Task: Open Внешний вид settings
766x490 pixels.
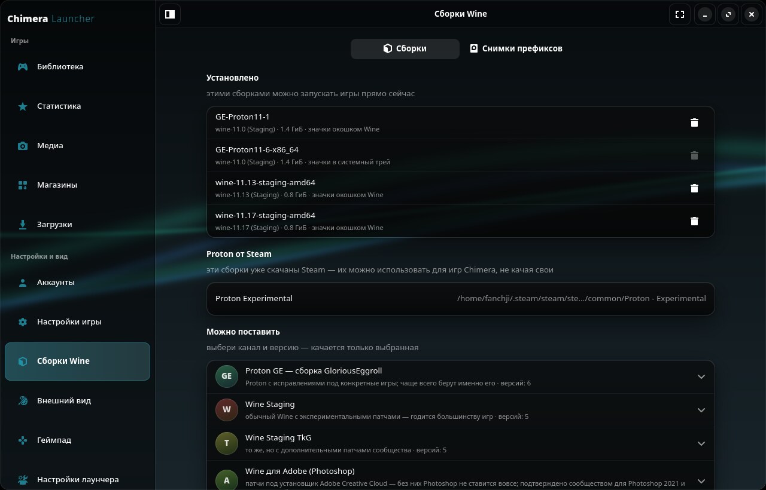Action: pos(77,401)
